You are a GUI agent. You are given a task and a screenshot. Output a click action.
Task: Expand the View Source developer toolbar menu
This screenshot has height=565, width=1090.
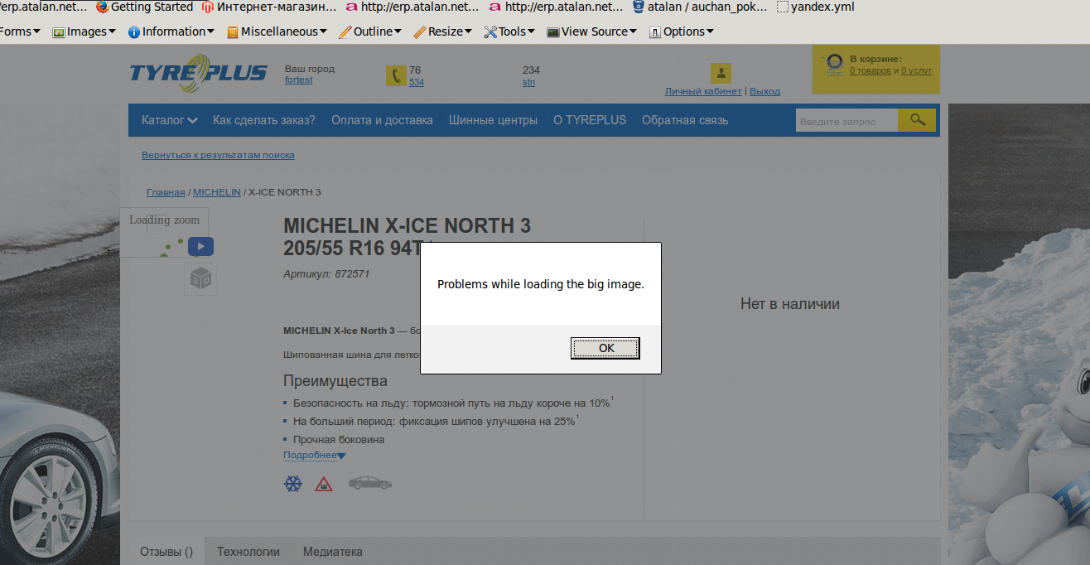(x=592, y=31)
